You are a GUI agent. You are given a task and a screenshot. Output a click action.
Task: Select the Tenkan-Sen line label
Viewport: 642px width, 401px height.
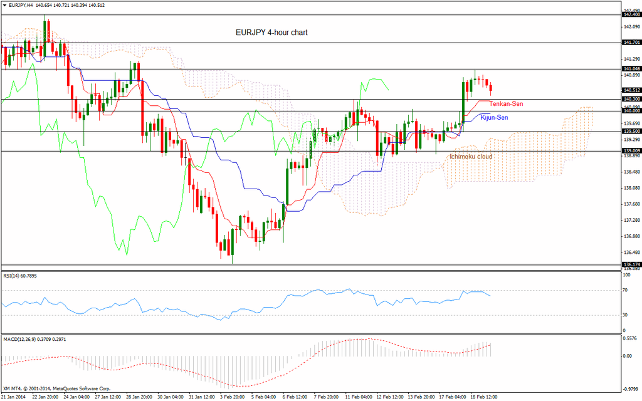[506, 104]
